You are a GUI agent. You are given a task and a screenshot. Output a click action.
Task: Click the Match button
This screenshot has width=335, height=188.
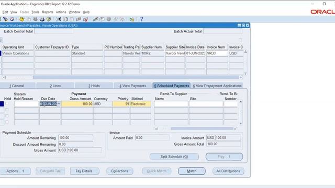[x=192, y=171]
